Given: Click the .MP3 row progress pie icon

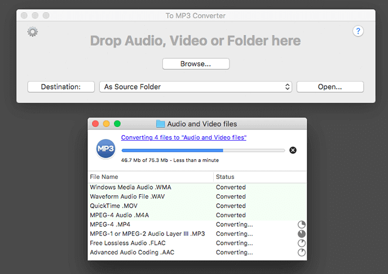Looking at the screenshot, I should 302,233.
